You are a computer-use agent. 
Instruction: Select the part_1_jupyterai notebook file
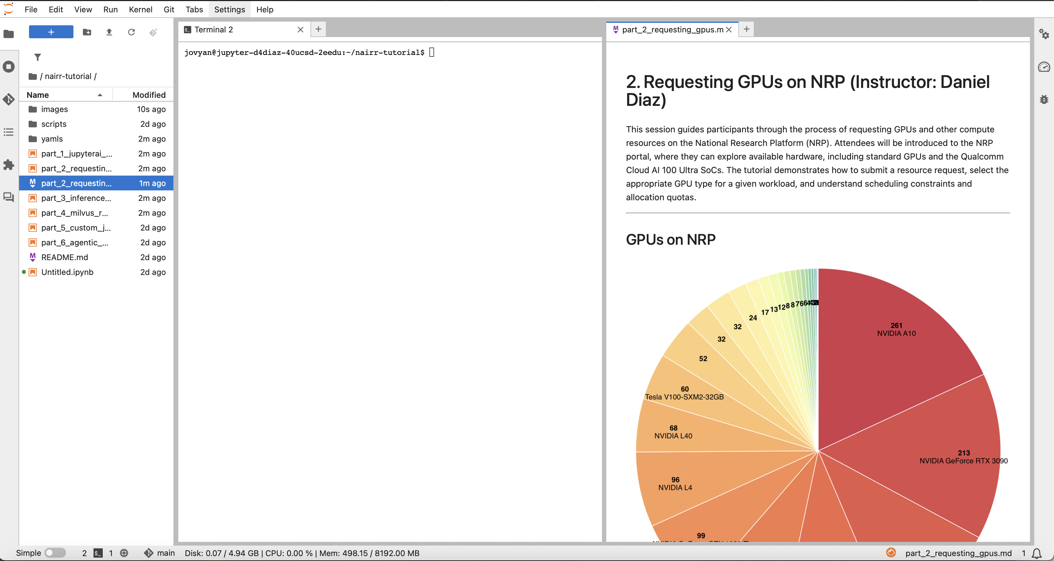tap(97, 154)
